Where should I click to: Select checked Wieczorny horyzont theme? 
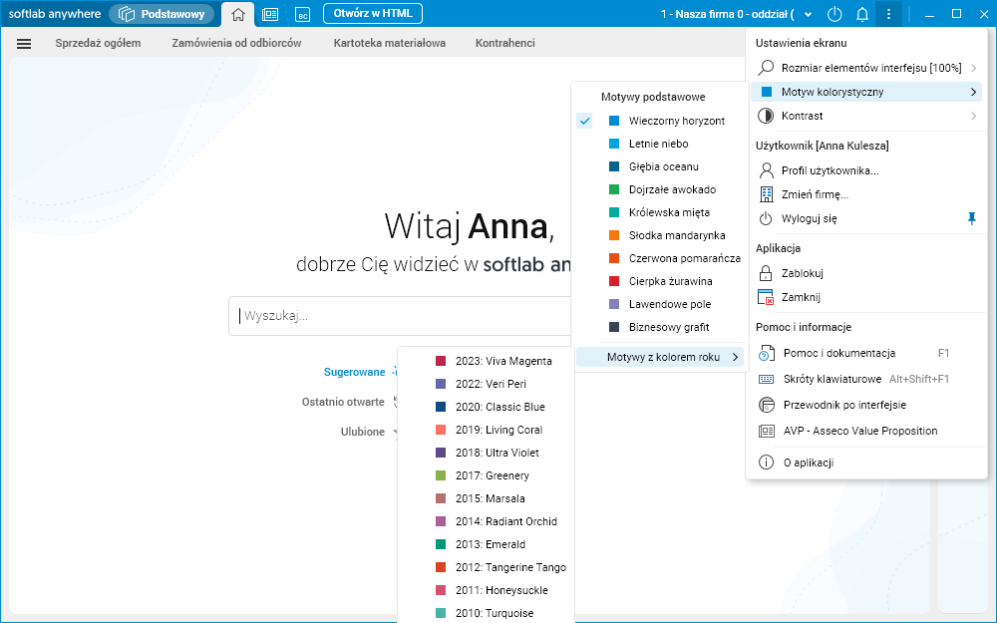(660, 121)
